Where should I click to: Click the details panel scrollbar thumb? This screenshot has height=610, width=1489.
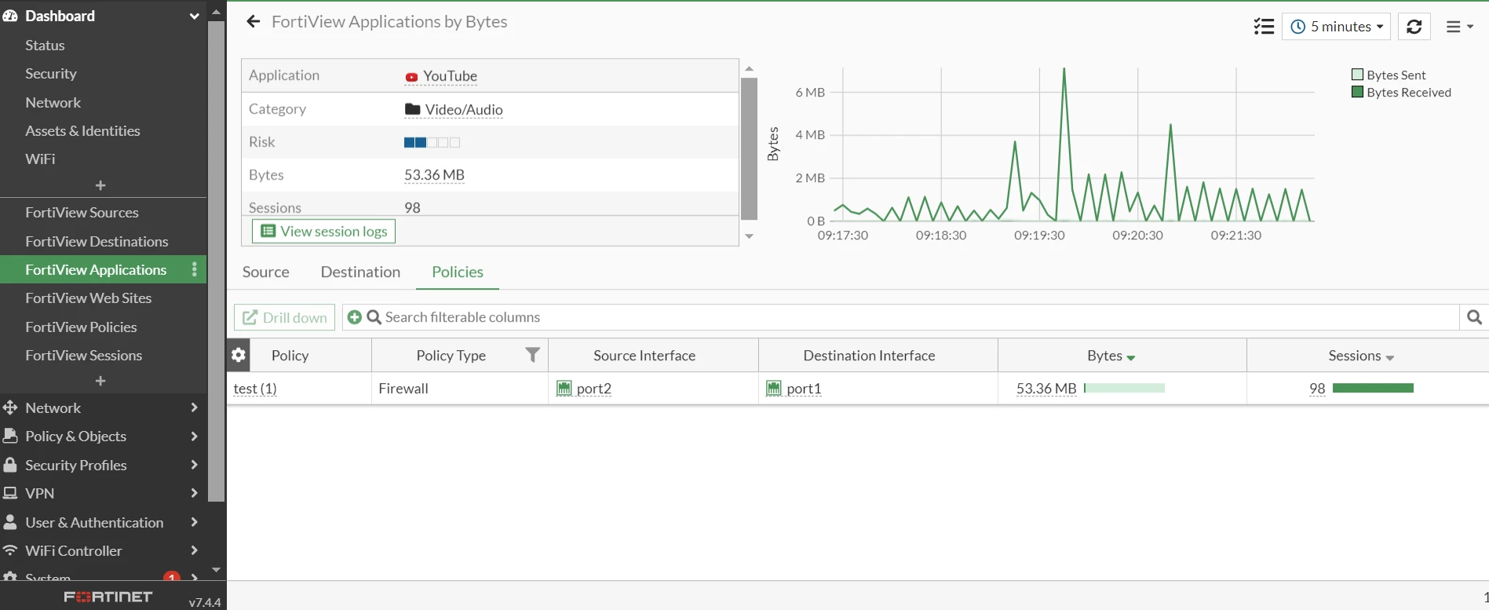pos(749,148)
